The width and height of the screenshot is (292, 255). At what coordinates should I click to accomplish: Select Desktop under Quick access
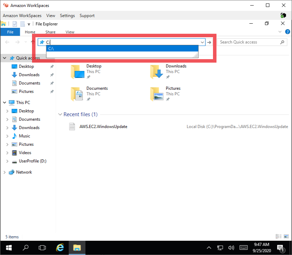coord(26,66)
